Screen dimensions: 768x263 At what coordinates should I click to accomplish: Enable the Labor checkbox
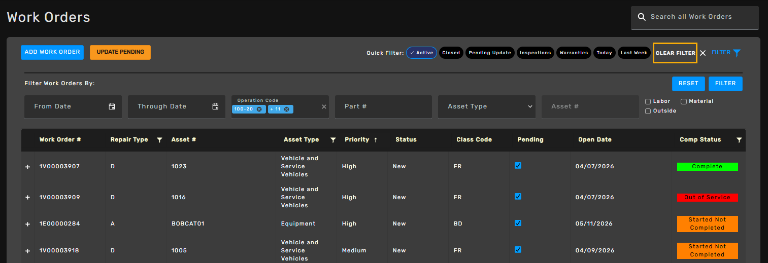(x=648, y=101)
